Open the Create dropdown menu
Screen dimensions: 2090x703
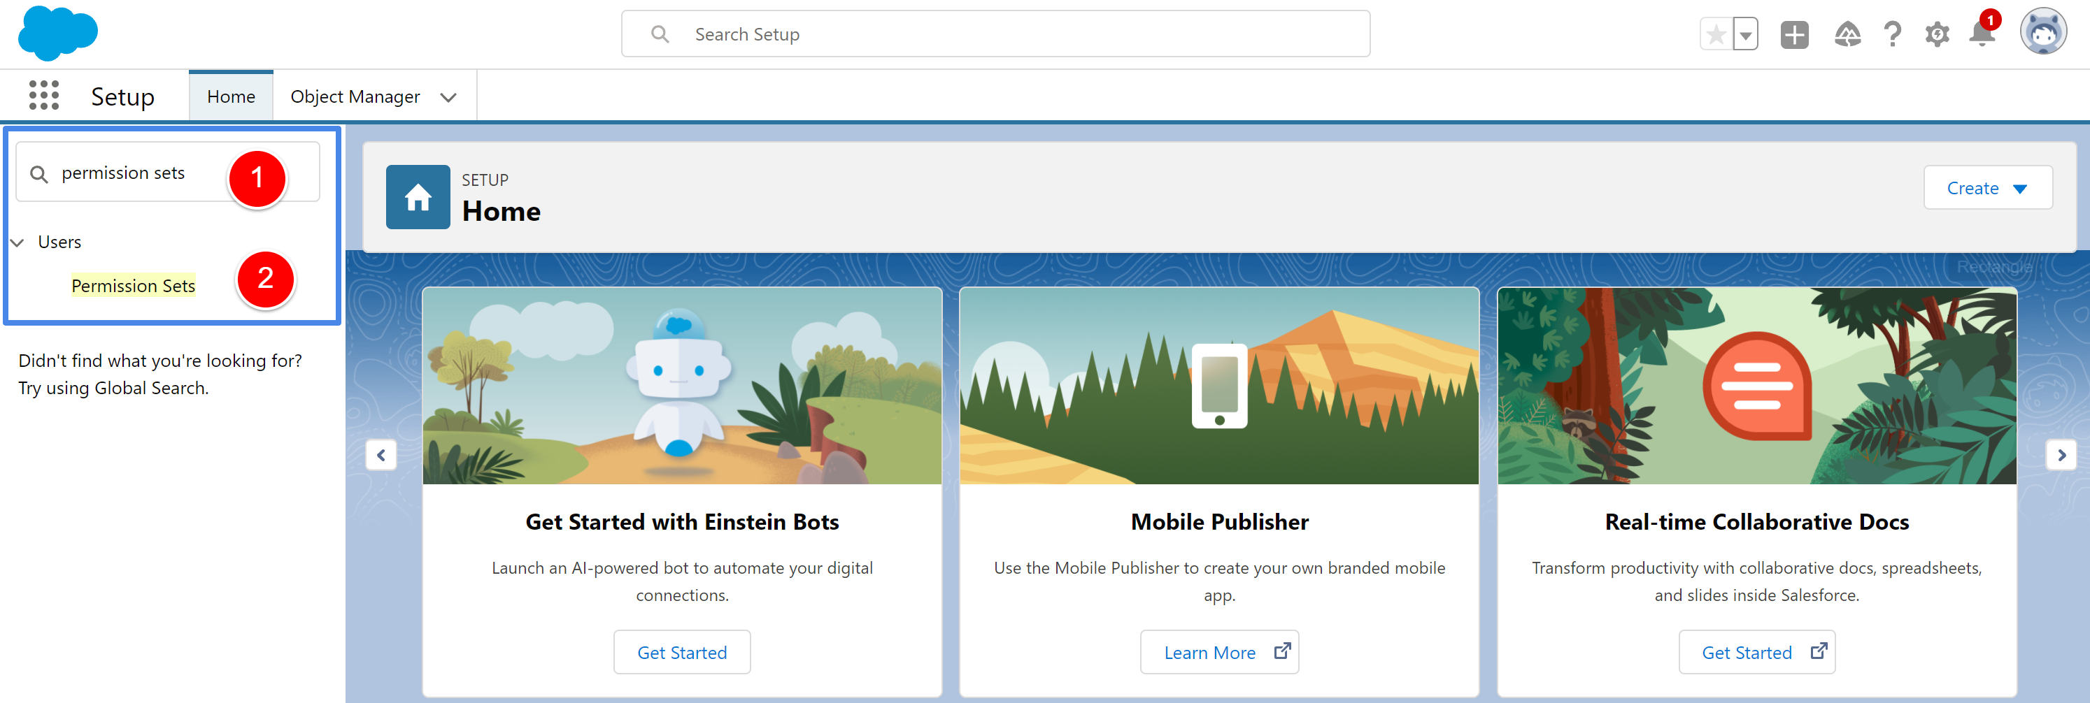point(1988,187)
